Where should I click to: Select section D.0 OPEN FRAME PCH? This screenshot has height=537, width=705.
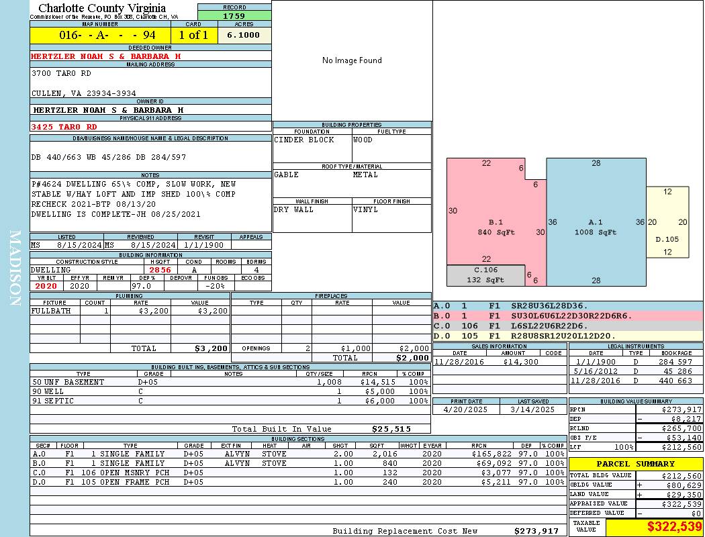298,482
